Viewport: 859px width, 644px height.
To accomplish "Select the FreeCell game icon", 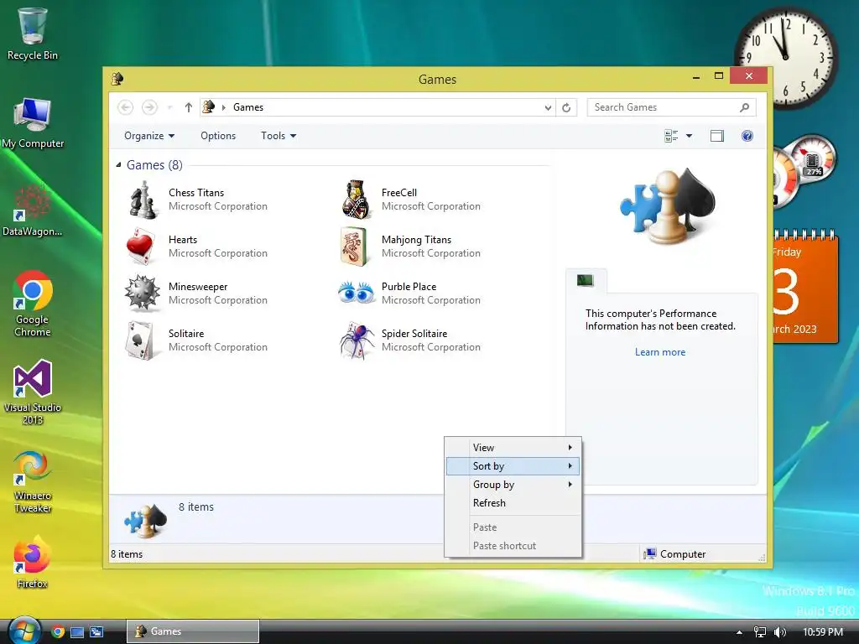I will (357, 200).
